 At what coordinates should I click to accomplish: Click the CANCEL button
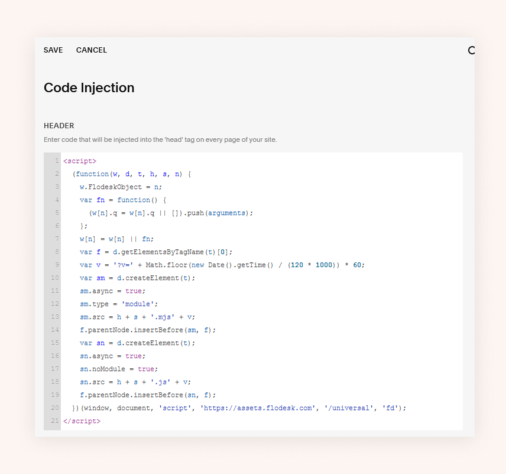[92, 50]
